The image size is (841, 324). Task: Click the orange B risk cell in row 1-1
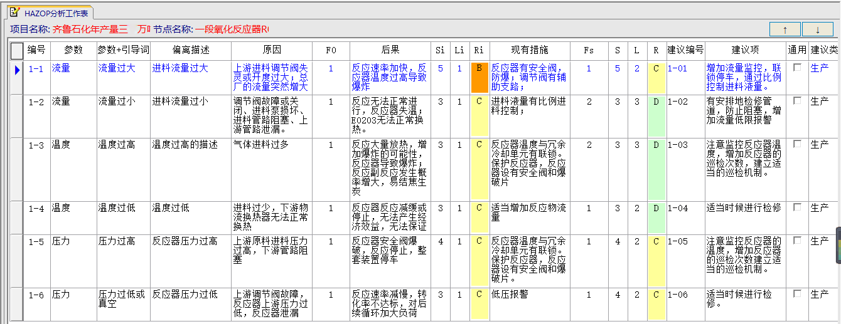pyautogui.click(x=479, y=77)
